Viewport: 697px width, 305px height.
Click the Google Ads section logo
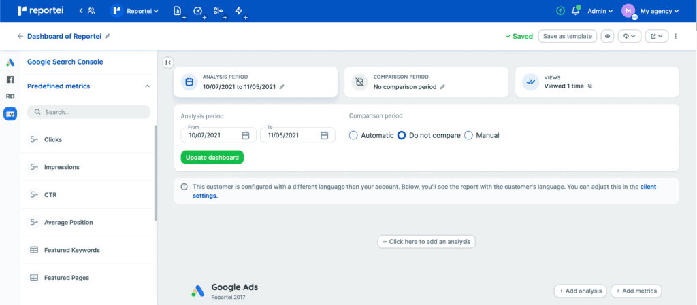pyautogui.click(x=198, y=291)
